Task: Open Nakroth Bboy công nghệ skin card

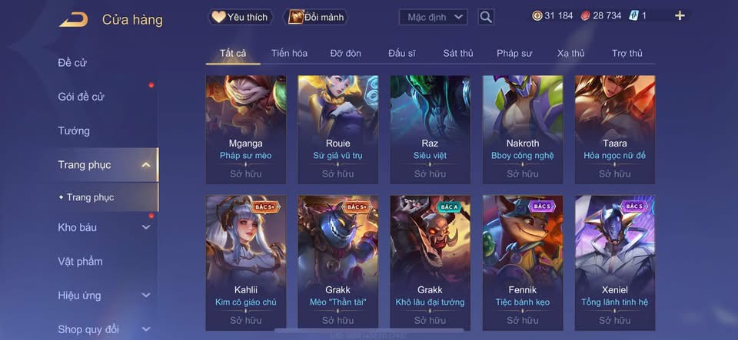Action: 523,130
